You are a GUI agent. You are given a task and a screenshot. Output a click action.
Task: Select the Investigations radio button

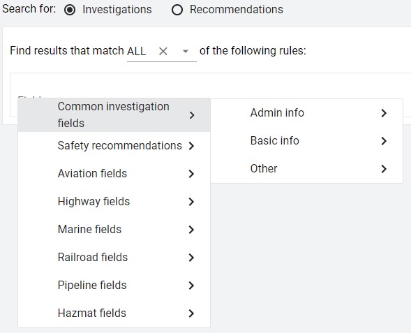pos(70,10)
